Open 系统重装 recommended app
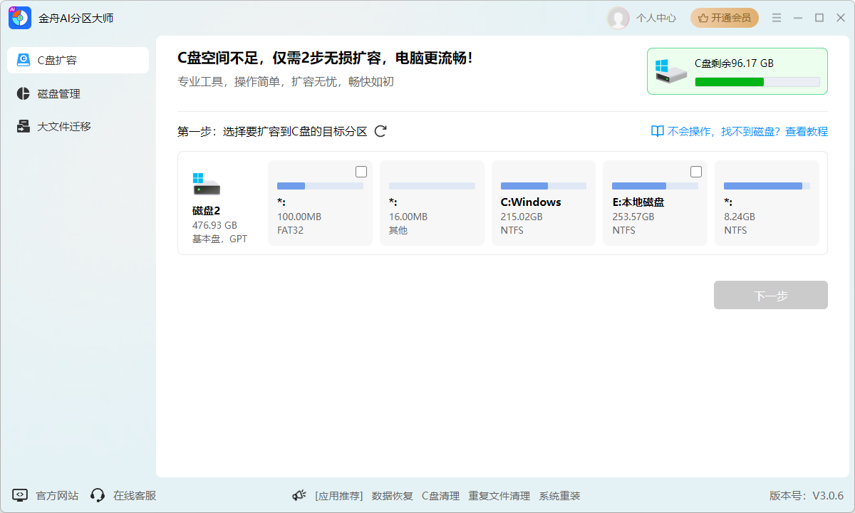855x513 pixels. pos(559,496)
